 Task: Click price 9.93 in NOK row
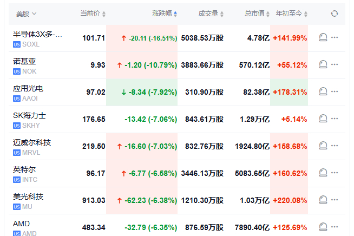pos(98,65)
